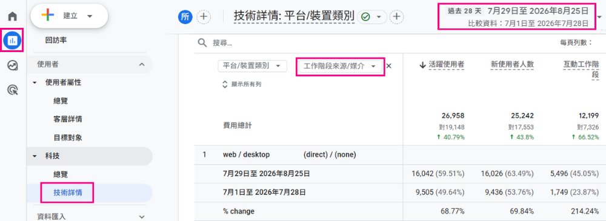
Task: Click web / desktop row cell
Action: point(246,154)
